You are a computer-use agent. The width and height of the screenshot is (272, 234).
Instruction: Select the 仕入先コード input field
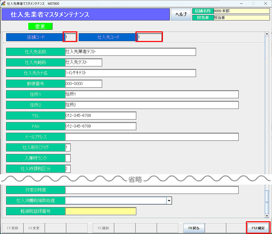click(x=149, y=37)
